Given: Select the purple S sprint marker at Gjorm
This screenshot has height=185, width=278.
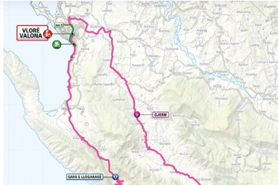Looking at the screenshot, I should click(137, 115).
